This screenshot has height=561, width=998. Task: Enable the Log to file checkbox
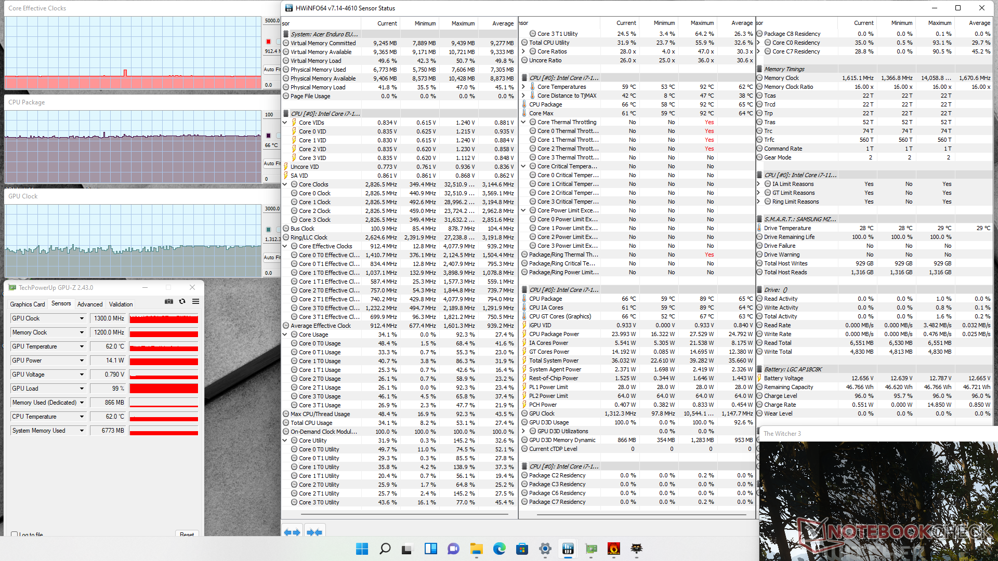[15, 535]
